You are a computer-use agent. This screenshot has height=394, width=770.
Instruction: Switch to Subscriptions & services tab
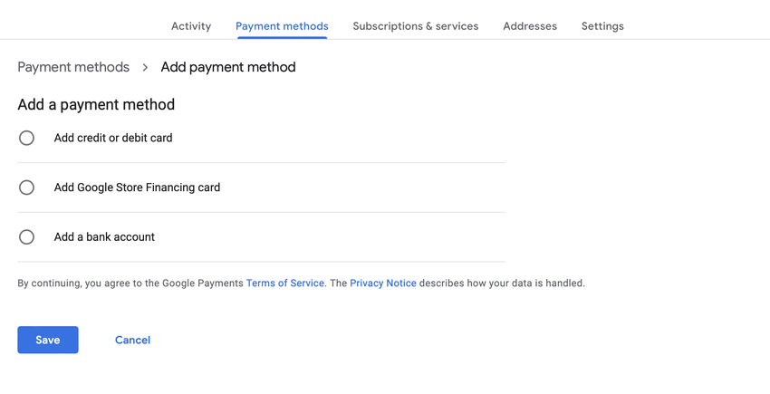416,26
